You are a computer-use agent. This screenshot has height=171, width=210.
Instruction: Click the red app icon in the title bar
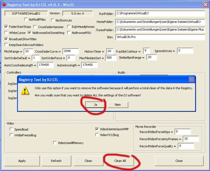tap(4, 5)
